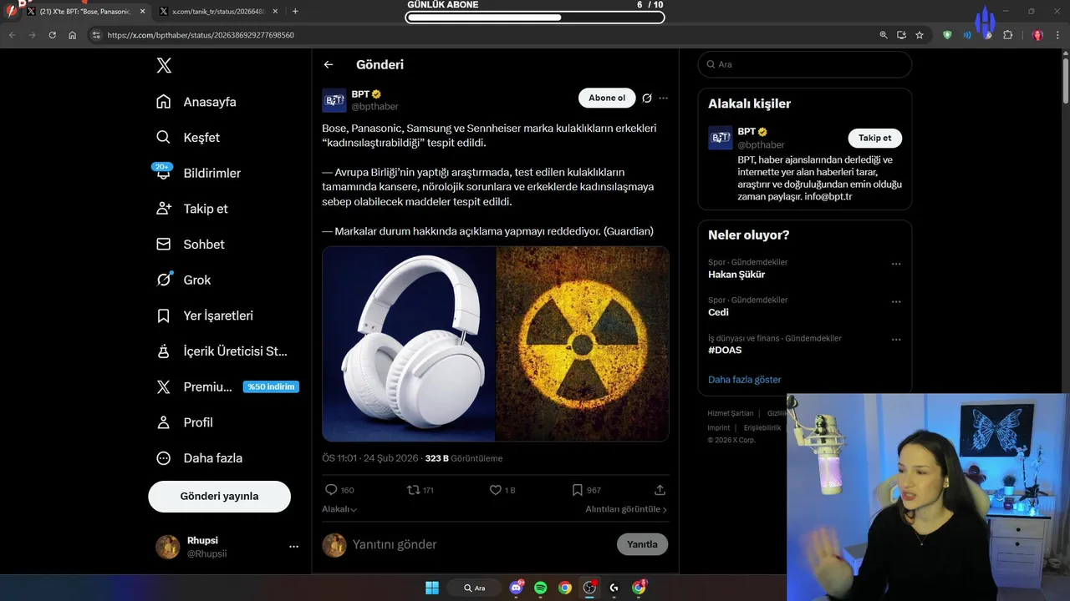Click the Windows taskbar Ara search
Image resolution: width=1070 pixels, height=601 pixels.
click(x=475, y=588)
